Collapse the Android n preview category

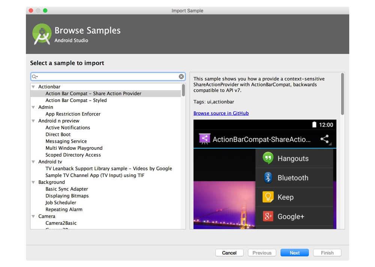(x=34, y=121)
